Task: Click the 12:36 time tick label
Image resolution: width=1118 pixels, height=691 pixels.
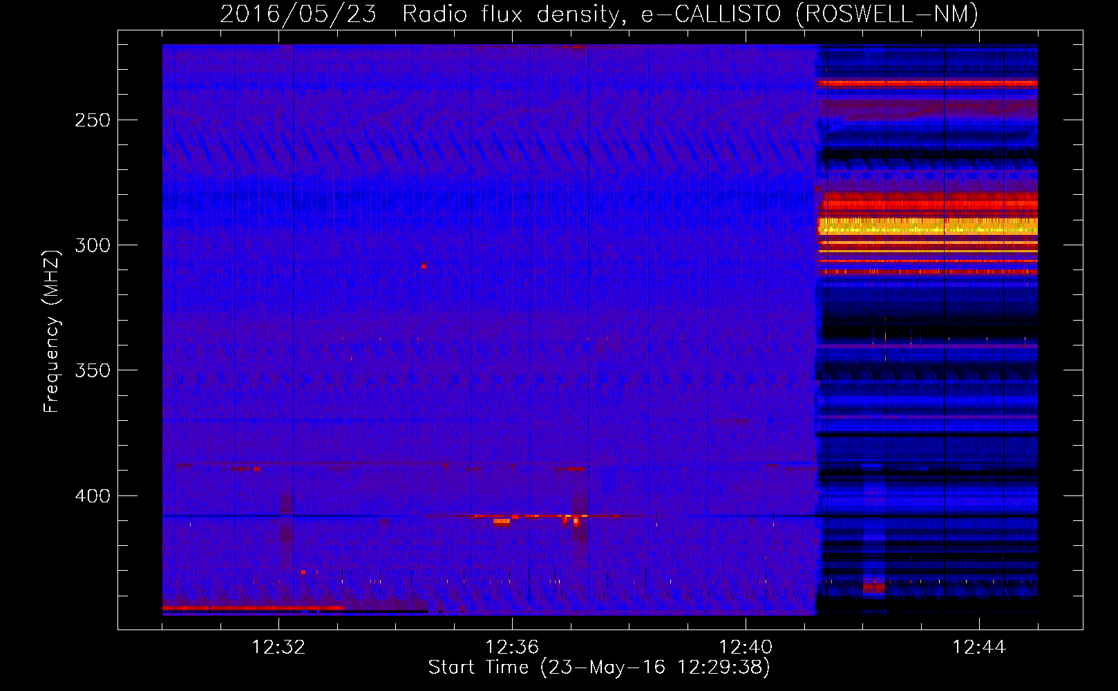Action: click(512, 647)
